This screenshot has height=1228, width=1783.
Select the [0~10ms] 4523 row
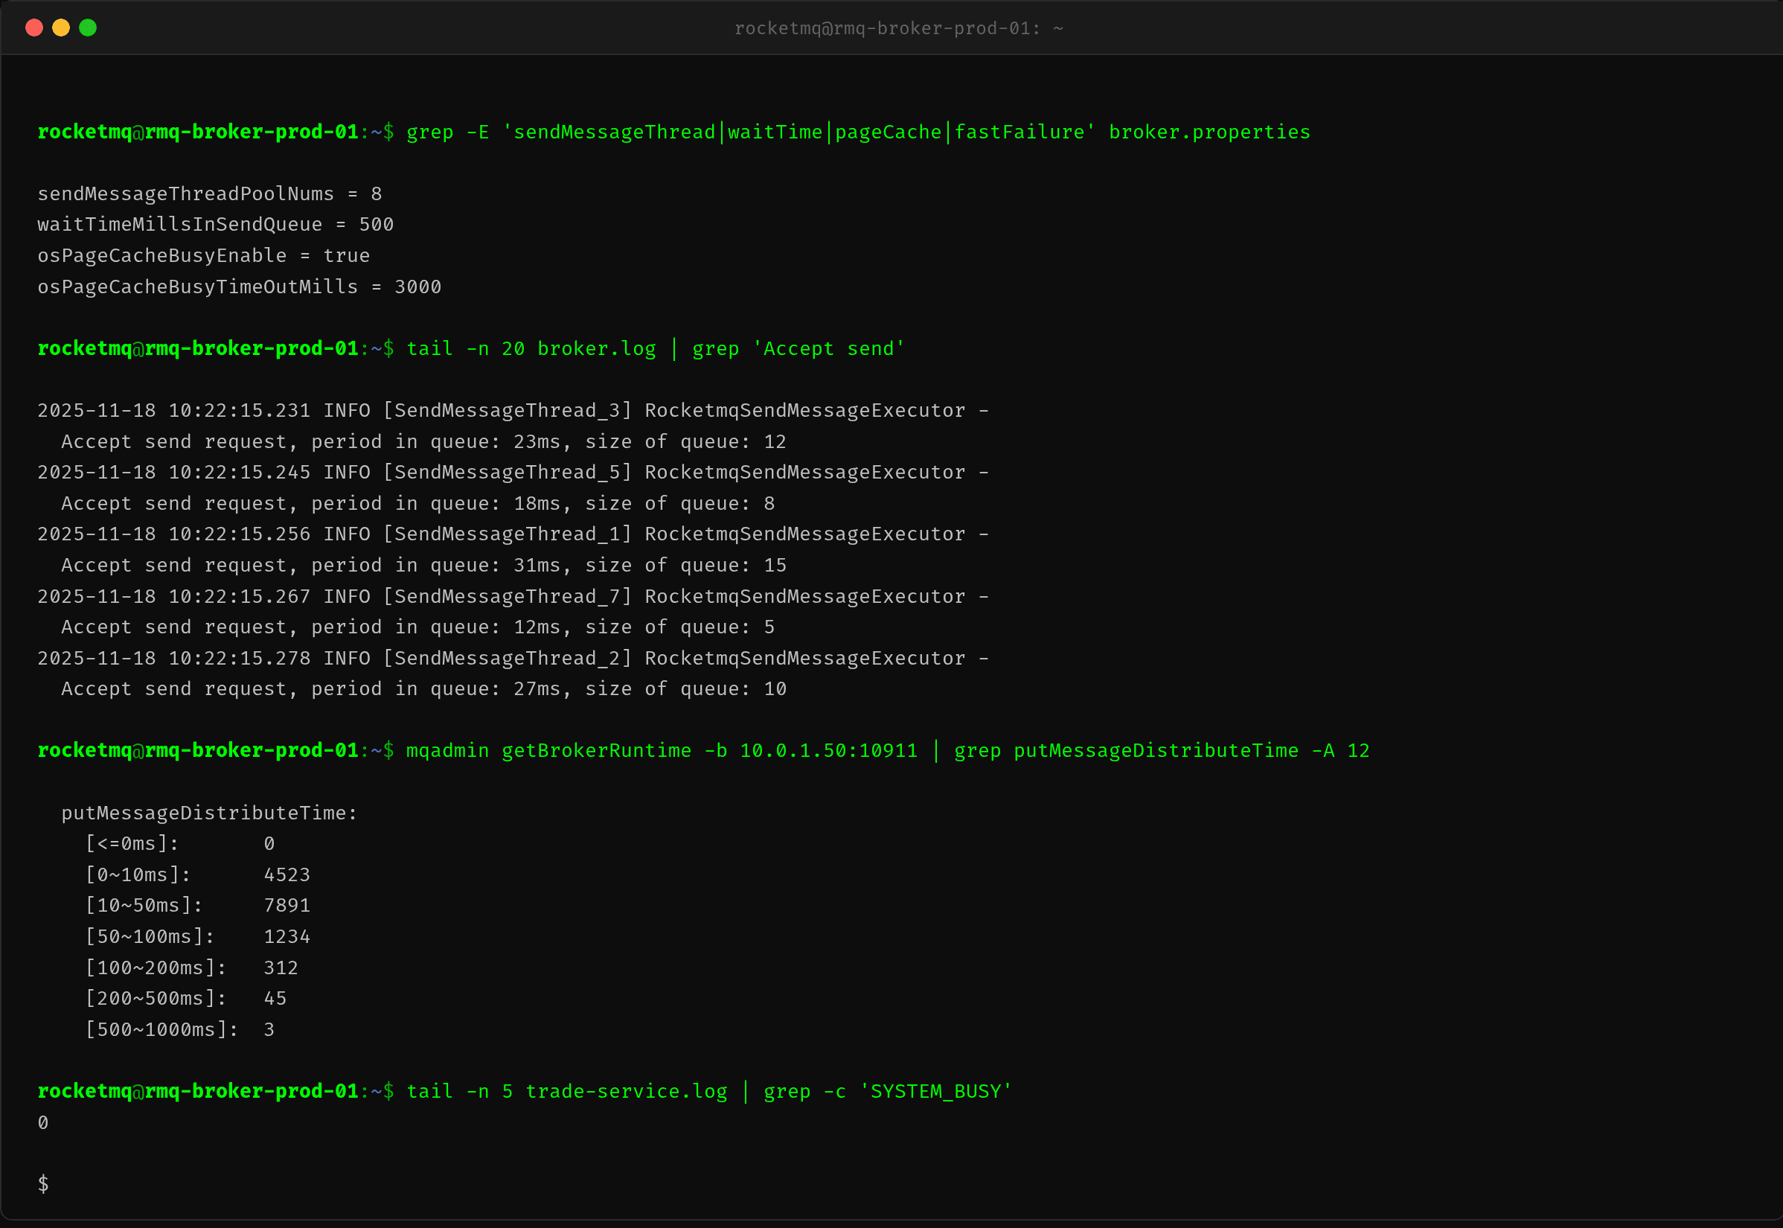click(198, 874)
